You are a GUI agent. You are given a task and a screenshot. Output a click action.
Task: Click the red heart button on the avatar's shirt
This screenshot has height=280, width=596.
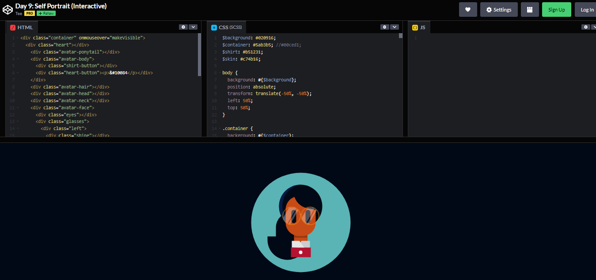tap(301, 252)
